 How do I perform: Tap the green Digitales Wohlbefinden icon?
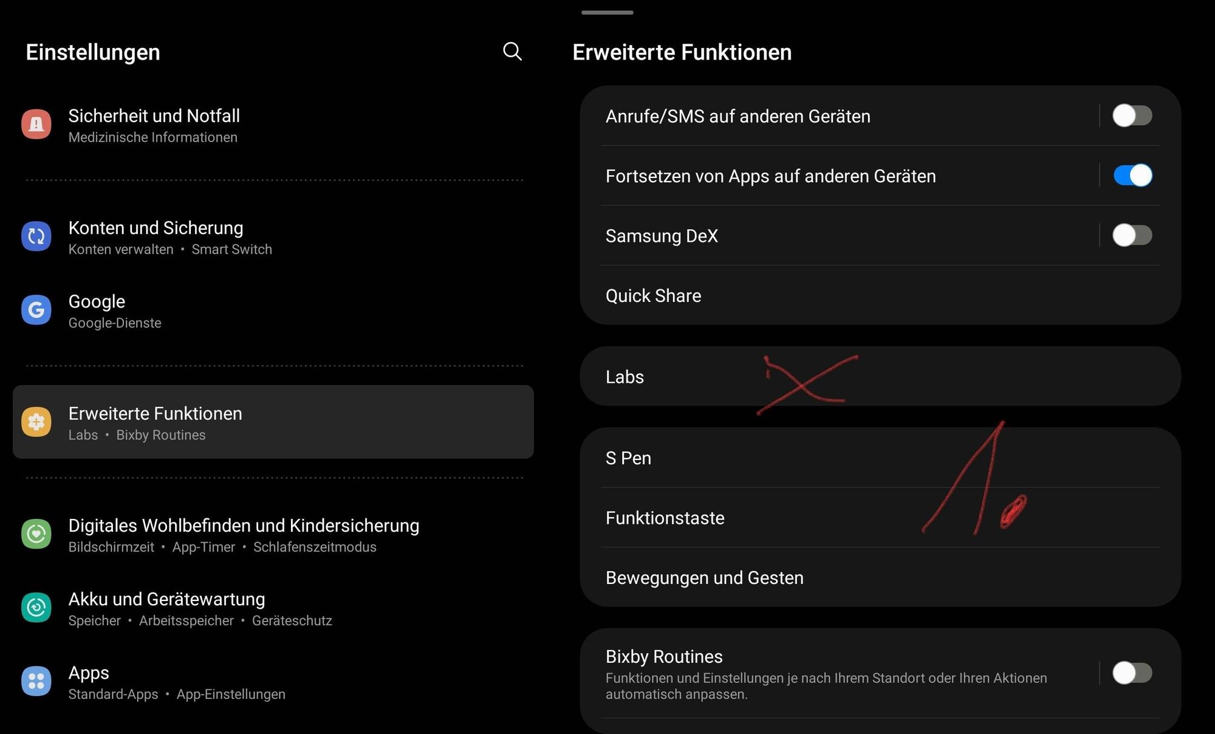click(x=36, y=534)
